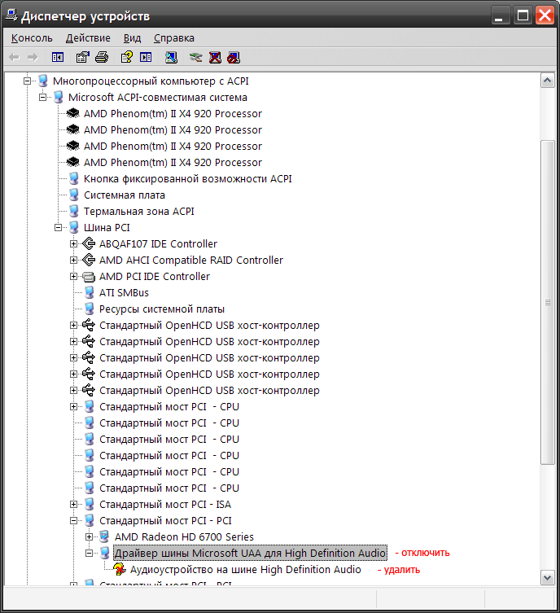Click the scrollbar down arrow

548,577
